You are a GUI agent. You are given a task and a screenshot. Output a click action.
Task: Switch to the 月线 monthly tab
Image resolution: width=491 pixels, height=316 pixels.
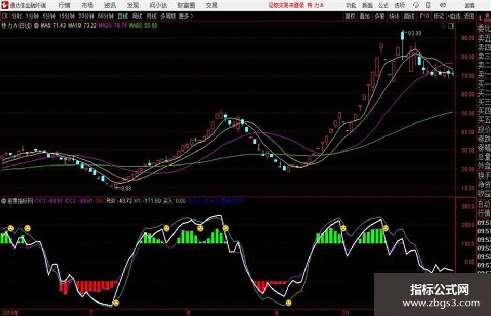click(151, 16)
